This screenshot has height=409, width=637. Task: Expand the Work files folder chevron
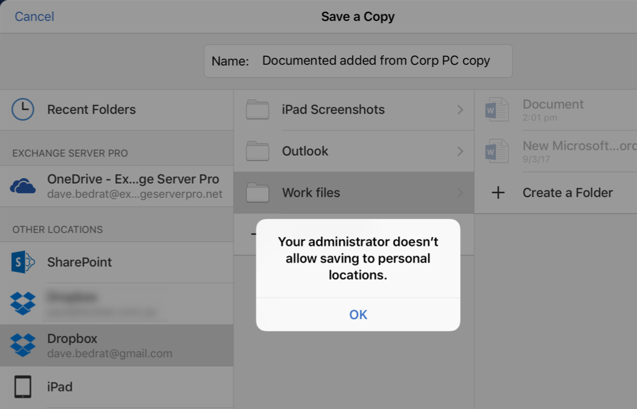[460, 193]
